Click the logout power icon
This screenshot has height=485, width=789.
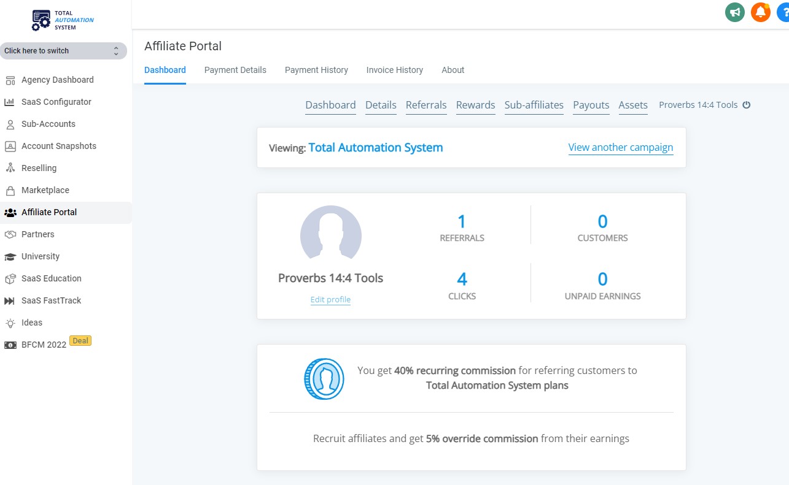click(x=747, y=105)
